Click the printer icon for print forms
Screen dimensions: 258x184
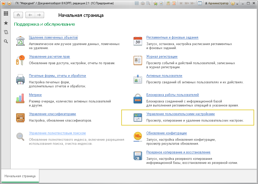[x=20, y=80]
